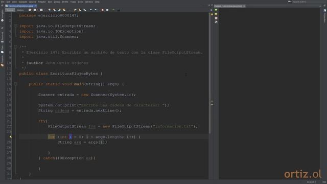Click Next Bookmark icon
Image resolution: width=327 pixels, height=184 pixels.
[80, 10]
